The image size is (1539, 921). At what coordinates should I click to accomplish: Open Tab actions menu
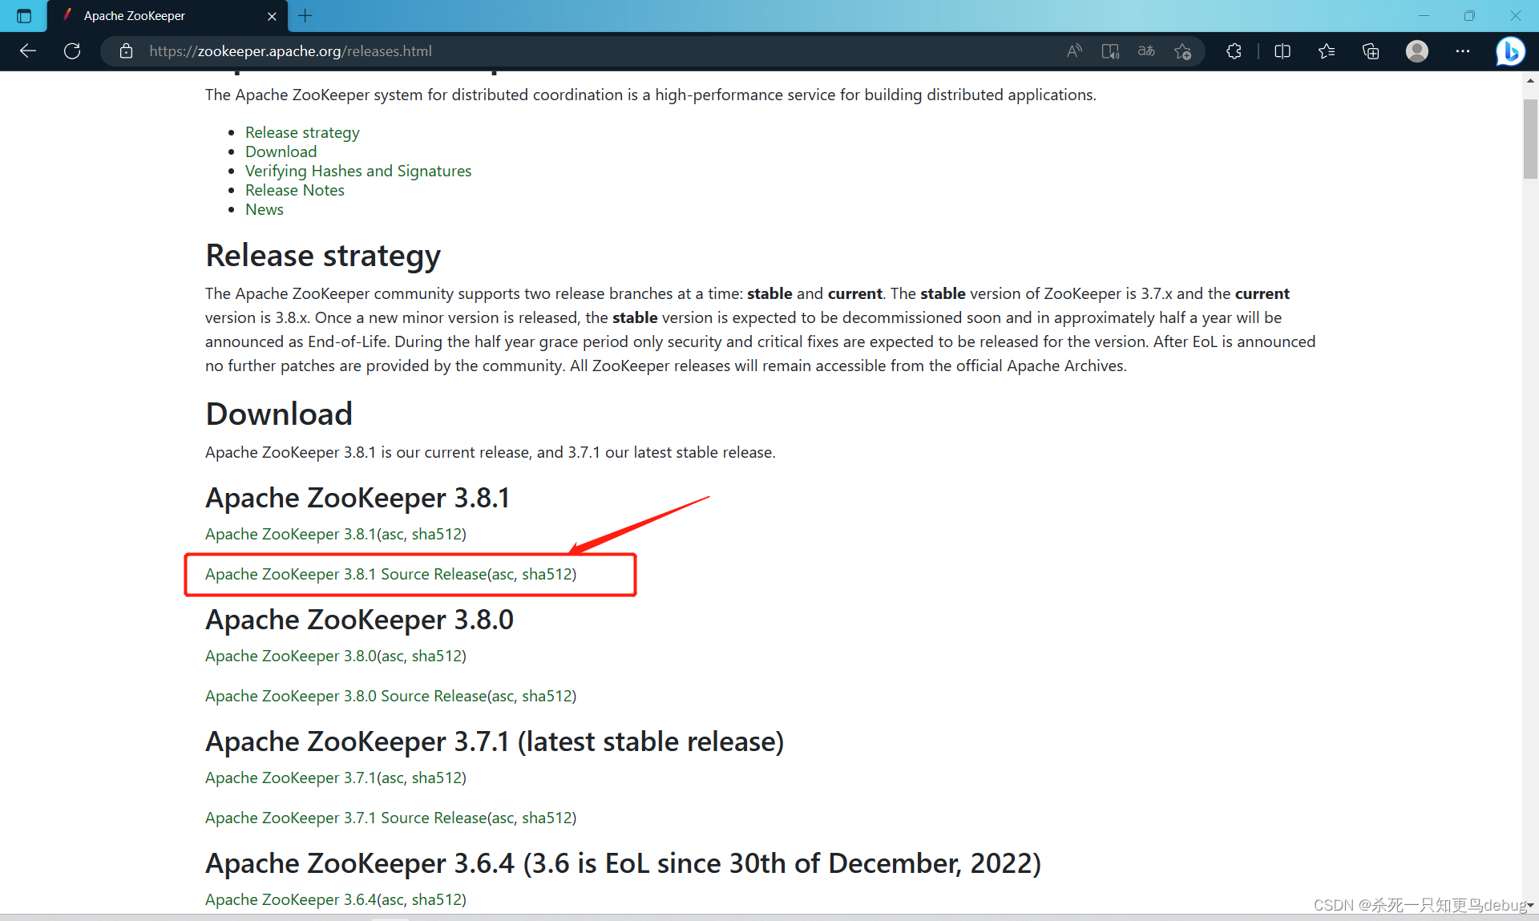pos(24,16)
